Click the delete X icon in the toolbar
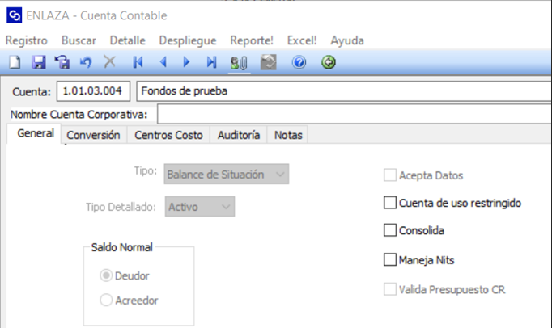The image size is (552, 328). (109, 62)
